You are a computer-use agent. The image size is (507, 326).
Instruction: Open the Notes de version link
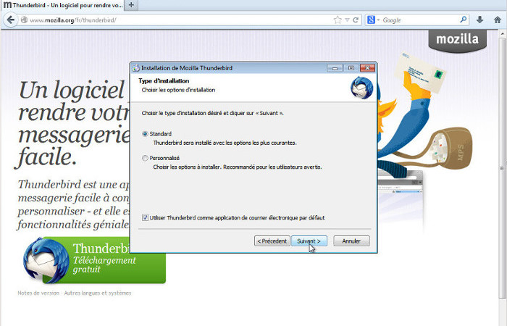point(38,293)
